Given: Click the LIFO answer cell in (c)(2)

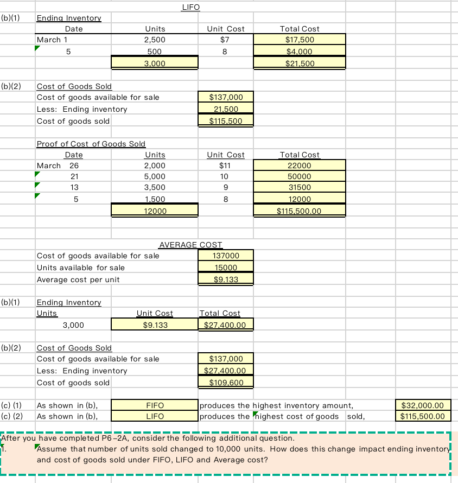Looking at the screenshot, I should [x=155, y=416].
